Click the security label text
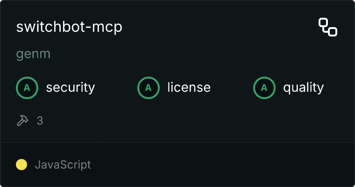Screen dimensions: 355x187 [71, 88]
